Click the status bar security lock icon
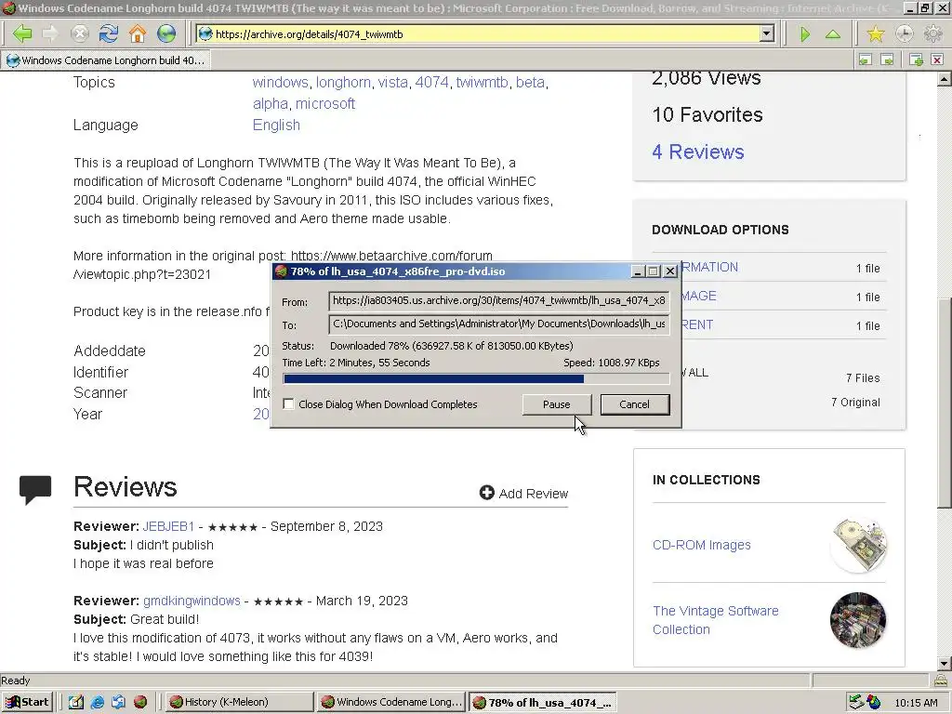The width and height of the screenshot is (952, 714). 941,680
